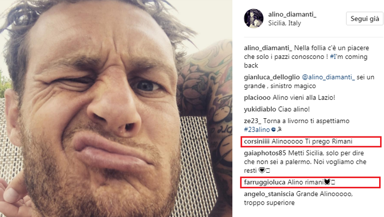Click the #I hashtag in the caption
The image size is (384, 217).
[333, 57]
